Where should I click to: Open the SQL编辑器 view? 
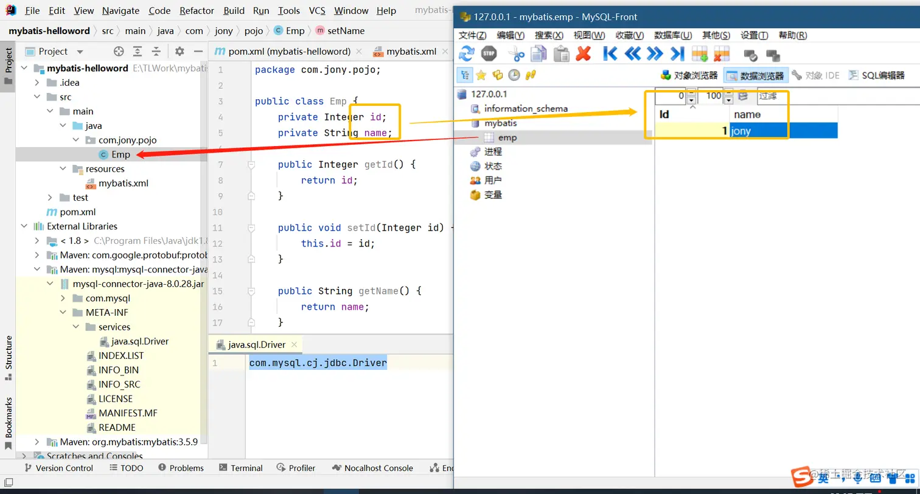pyautogui.click(x=877, y=75)
